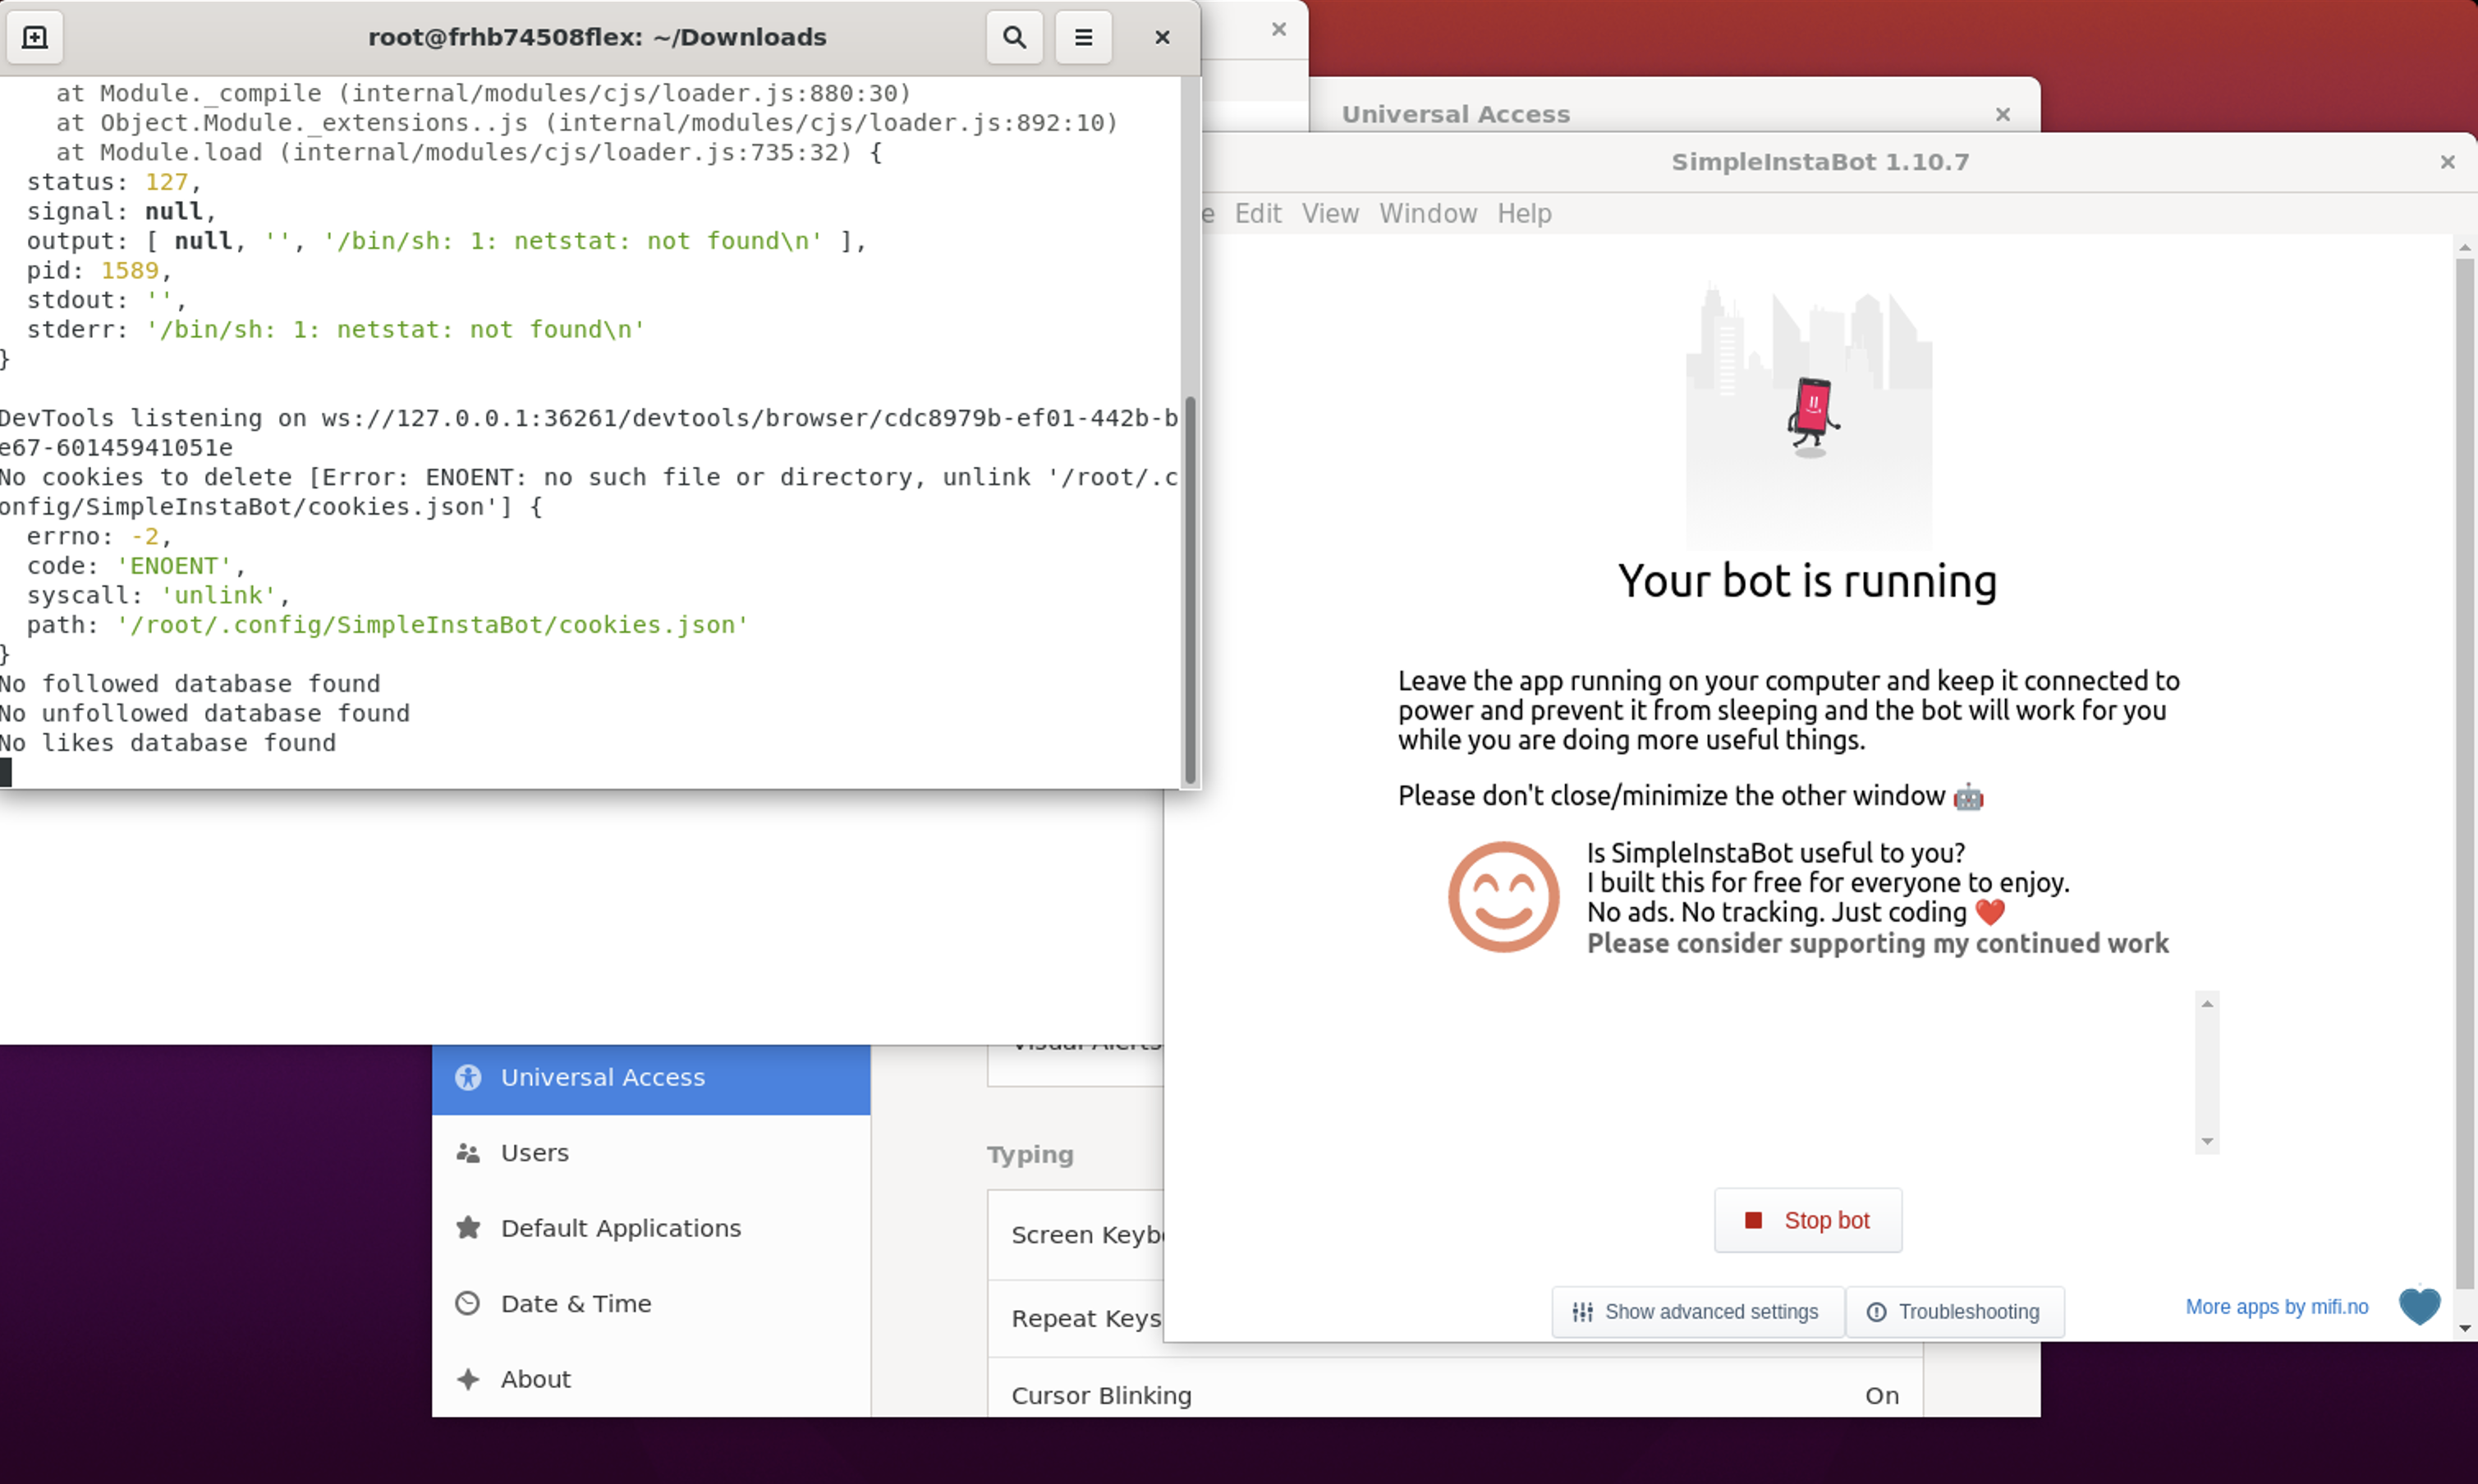The height and width of the screenshot is (1484, 2478).
Task: Follow the More apps by mifi.no link
Action: tap(2277, 1306)
